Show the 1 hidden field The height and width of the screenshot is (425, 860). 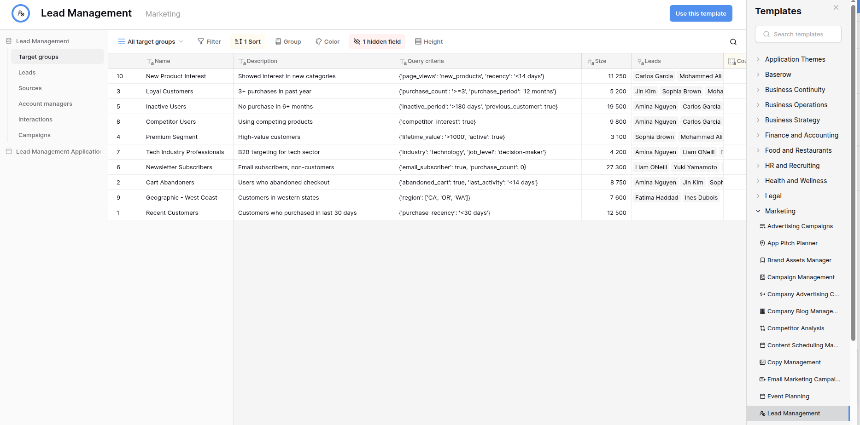377,41
